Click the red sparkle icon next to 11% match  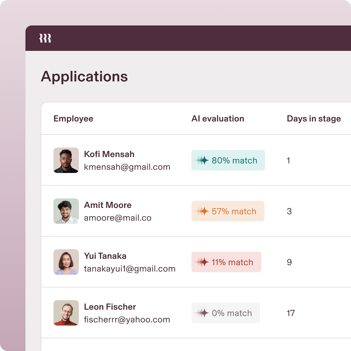click(x=201, y=262)
